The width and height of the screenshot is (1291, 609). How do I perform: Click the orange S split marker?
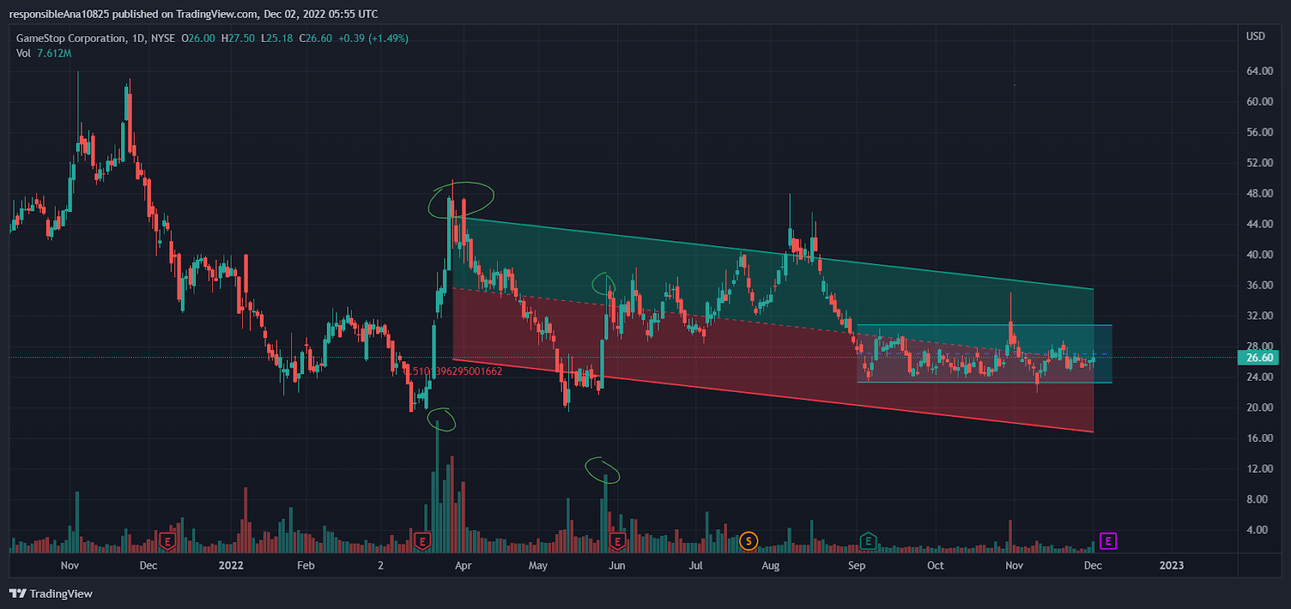[x=749, y=541]
